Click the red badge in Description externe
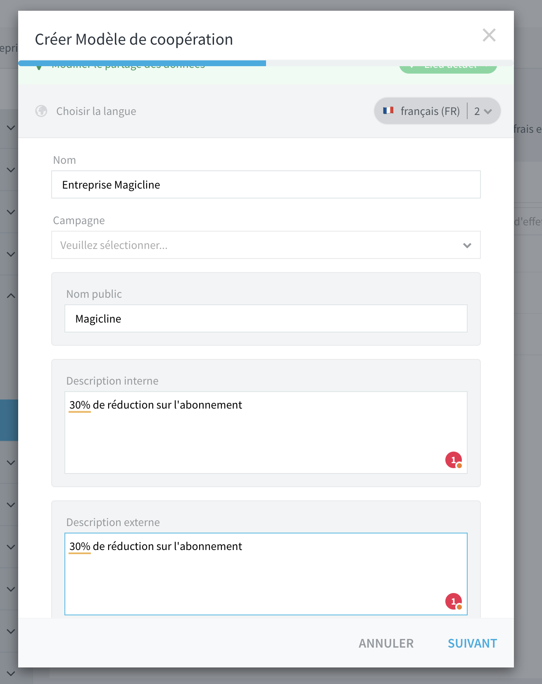 (454, 601)
